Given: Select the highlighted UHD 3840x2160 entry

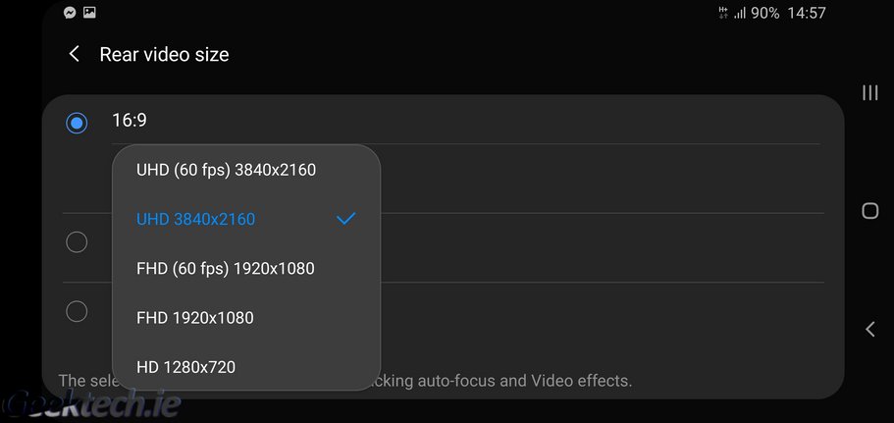Looking at the screenshot, I should [x=196, y=219].
